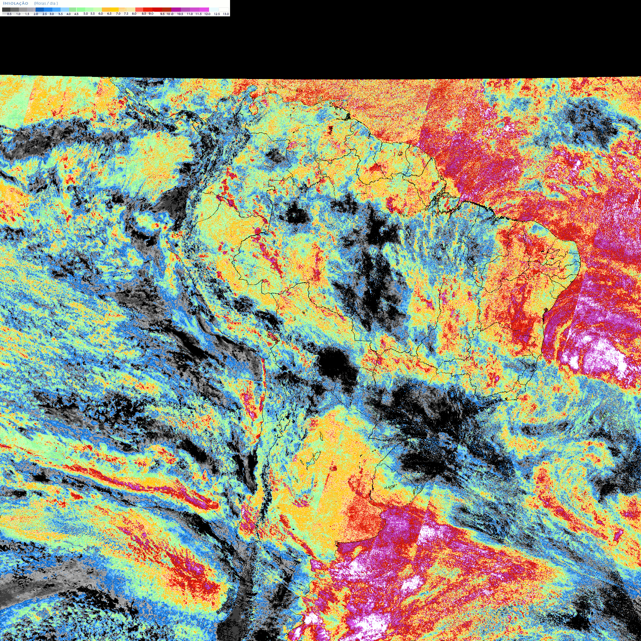Screen dimensions: 641x641
Task: Click the '6.5' legend value
Action: [109, 14]
